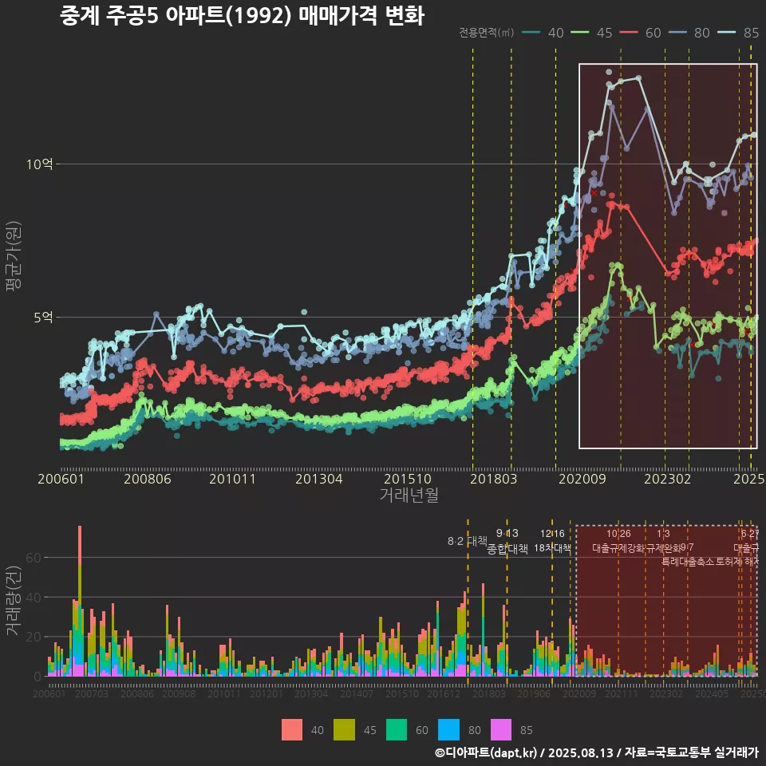Click the 201510 price chart x-axis label
The width and height of the screenshot is (766, 766).
(408, 479)
